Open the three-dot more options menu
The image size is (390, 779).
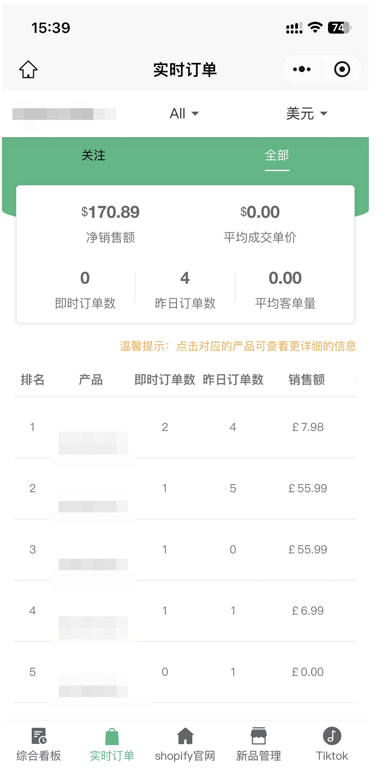tap(302, 69)
